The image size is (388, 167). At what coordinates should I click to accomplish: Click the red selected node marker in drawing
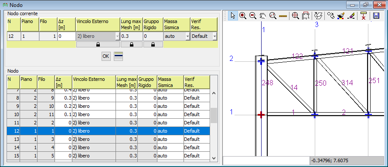click(261, 115)
